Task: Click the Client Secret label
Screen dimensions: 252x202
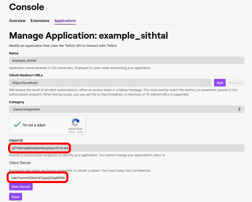Action: pyautogui.click(x=20, y=163)
